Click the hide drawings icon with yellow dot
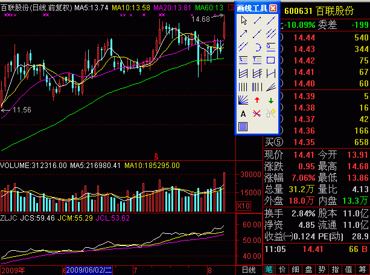Viewport: 370px width, 275px height. (x=271, y=114)
